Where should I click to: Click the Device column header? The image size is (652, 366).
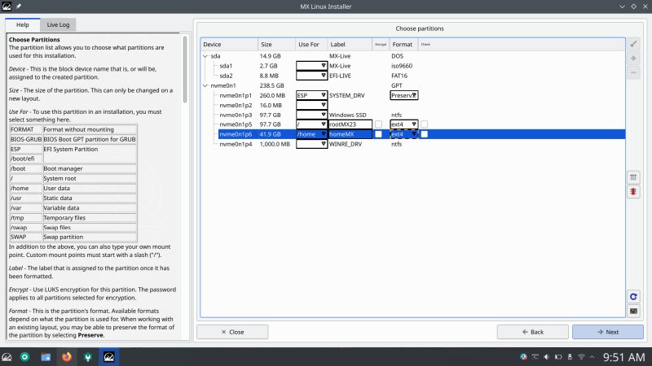coord(229,45)
